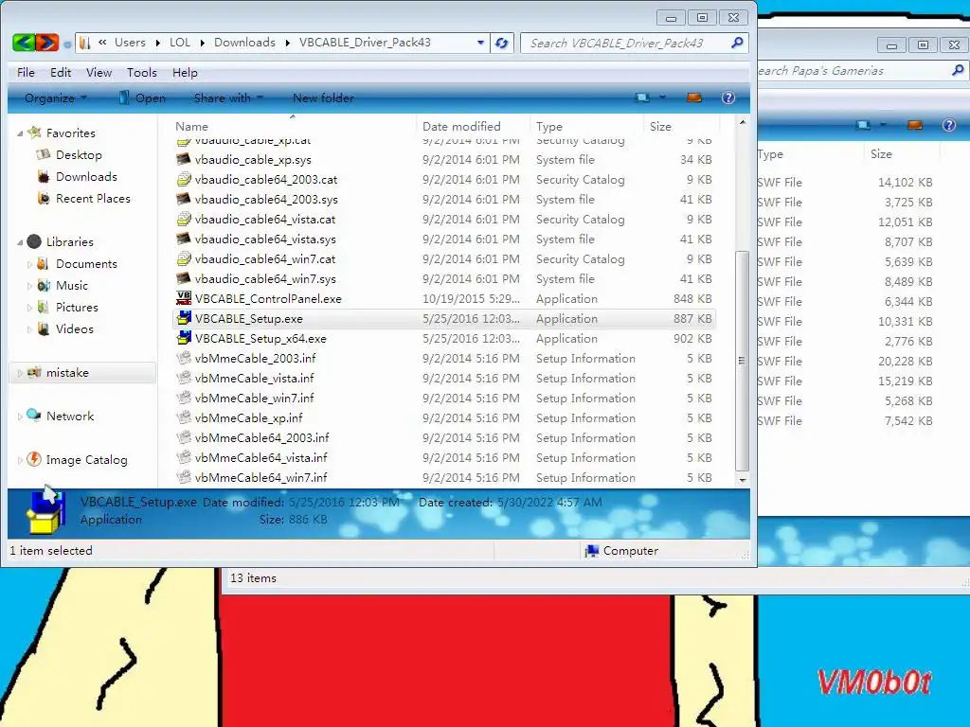Open the View menu
970x727 pixels.
pyautogui.click(x=99, y=72)
